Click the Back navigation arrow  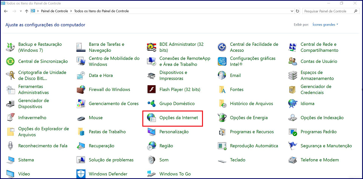tap(6, 11)
